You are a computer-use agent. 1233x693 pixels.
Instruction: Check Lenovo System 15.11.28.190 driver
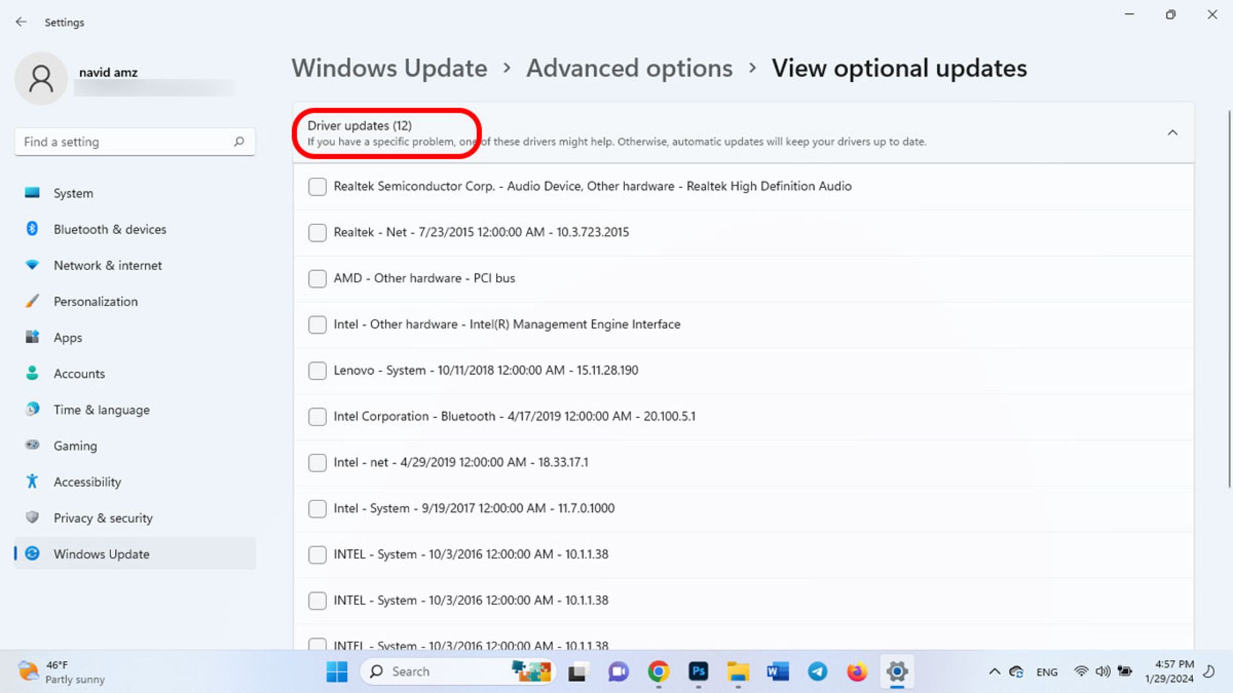click(317, 371)
